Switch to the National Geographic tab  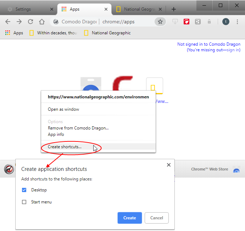point(139,9)
